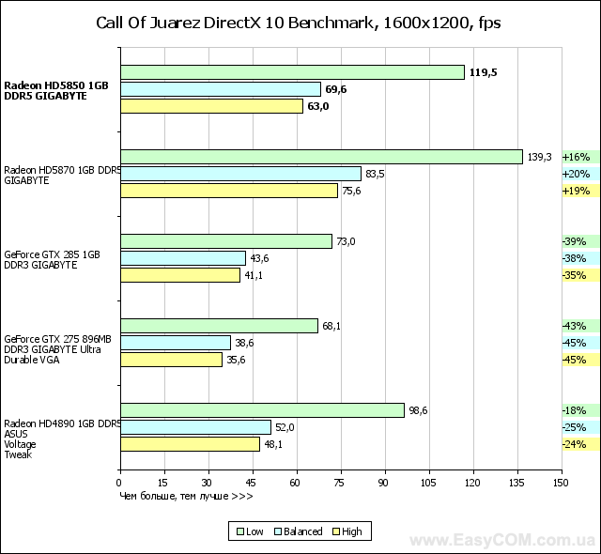This screenshot has height=554, width=601.
Task: Click the axis tick label 105
Action: click(428, 483)
